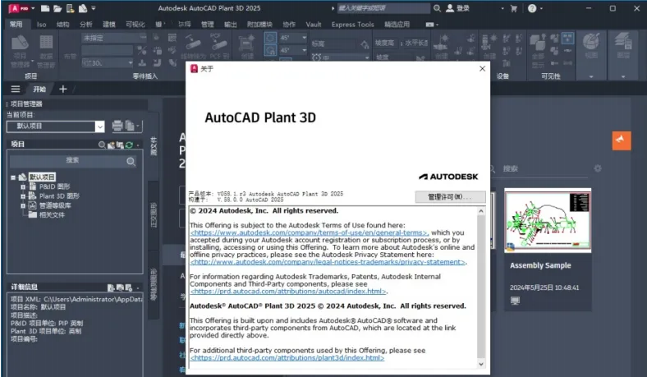Open the attributions/autocad/index.html link
This screenshot has width=647, height=377.
click(x=288, y=292)
